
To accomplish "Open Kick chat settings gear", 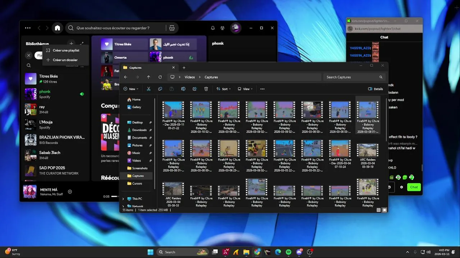I will coord(401,187).
